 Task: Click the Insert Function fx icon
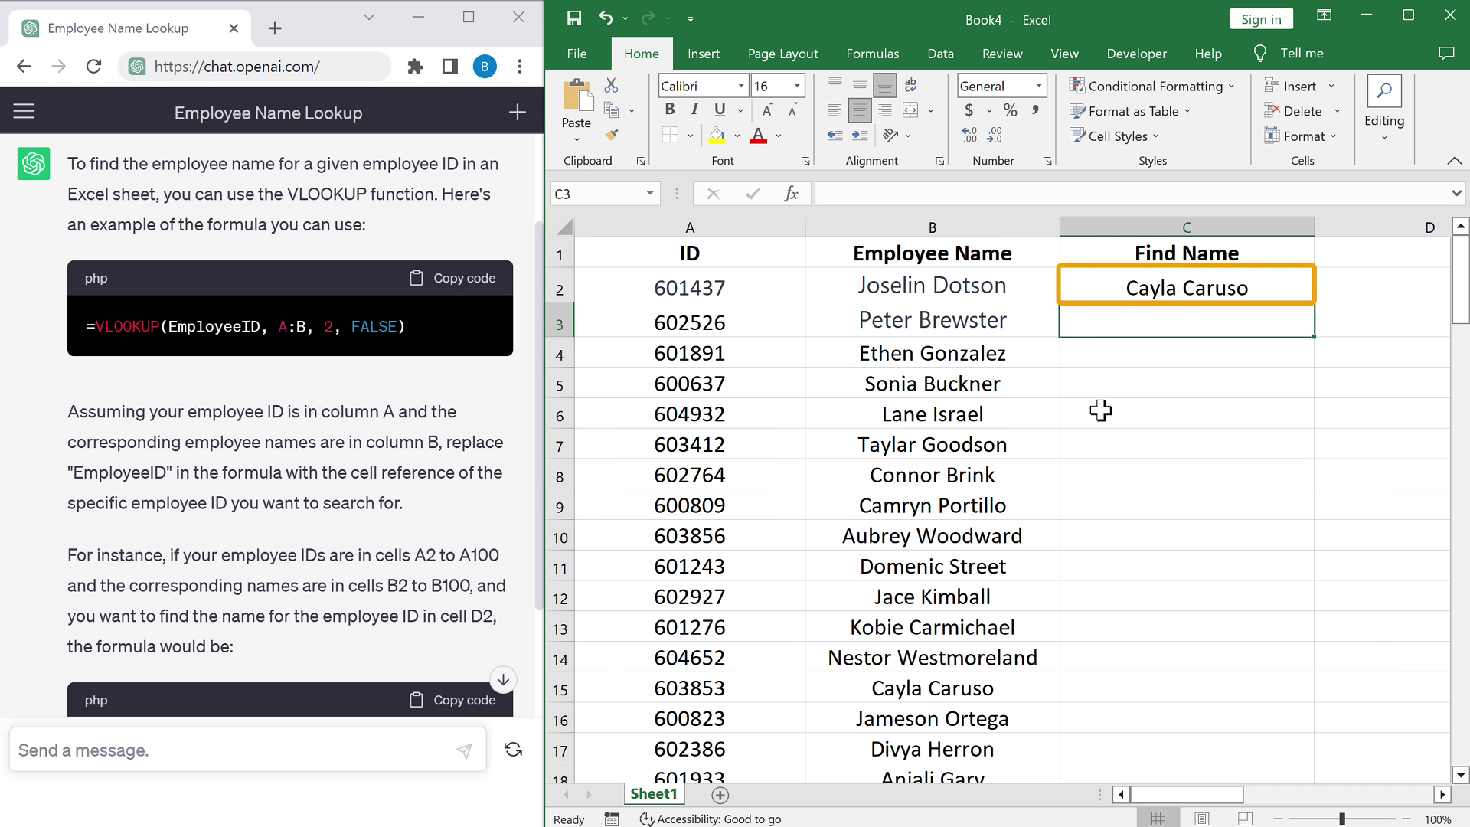(791, 194)
